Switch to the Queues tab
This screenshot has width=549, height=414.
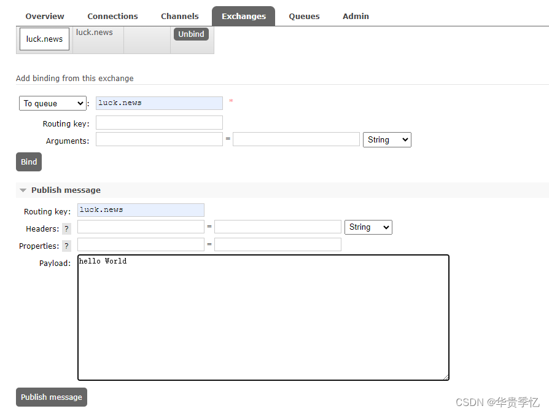pos(304,16)
